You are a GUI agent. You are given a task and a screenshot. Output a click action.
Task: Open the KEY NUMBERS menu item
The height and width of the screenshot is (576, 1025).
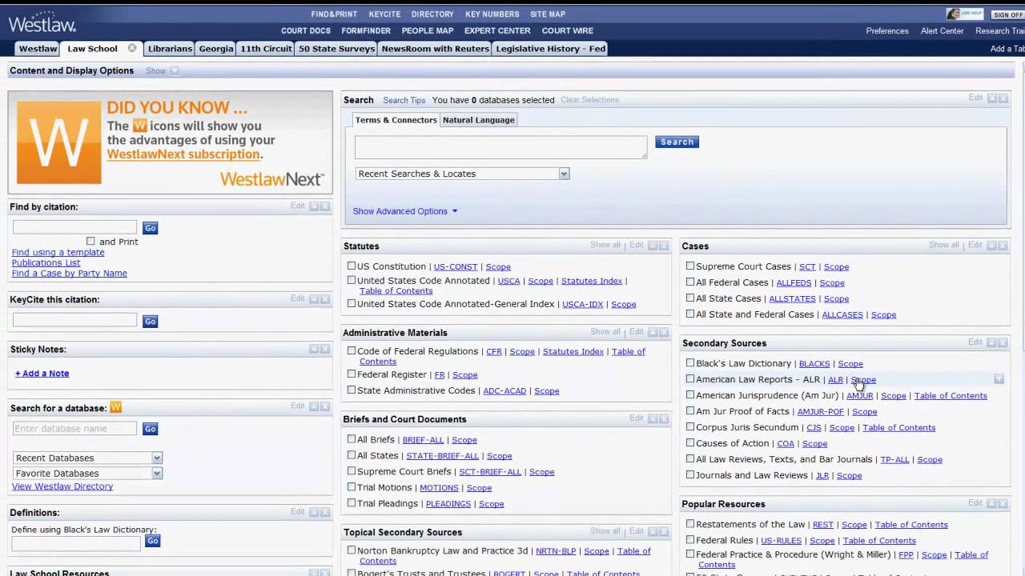pos(492,14)
